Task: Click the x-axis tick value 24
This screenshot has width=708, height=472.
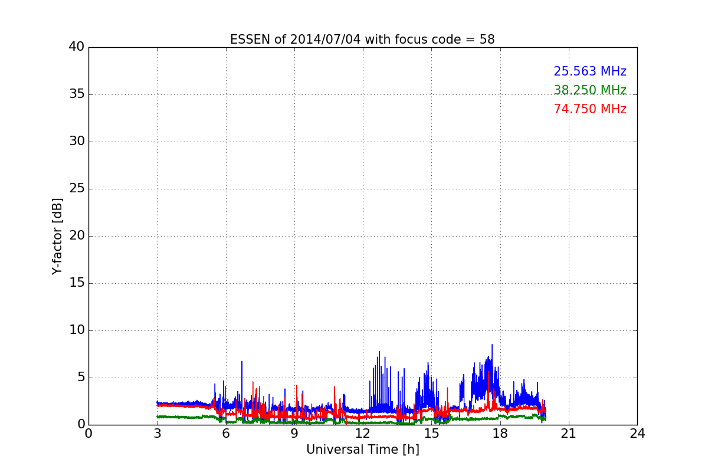Action: [x=637, y=434]
